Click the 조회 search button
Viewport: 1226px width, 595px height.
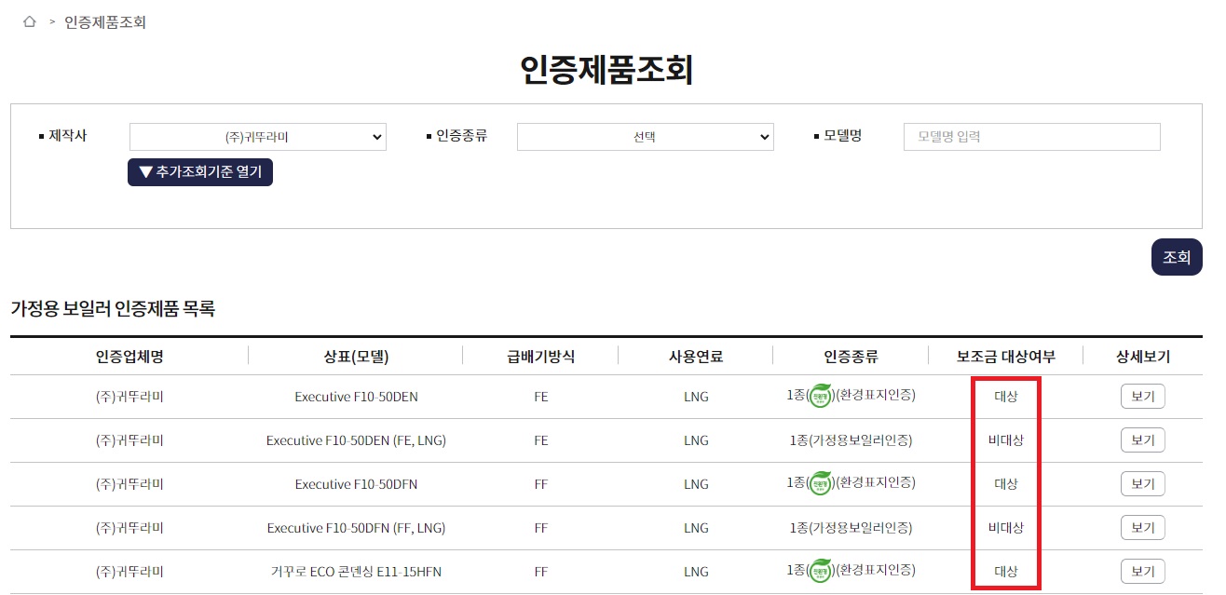pos(1177,257)
